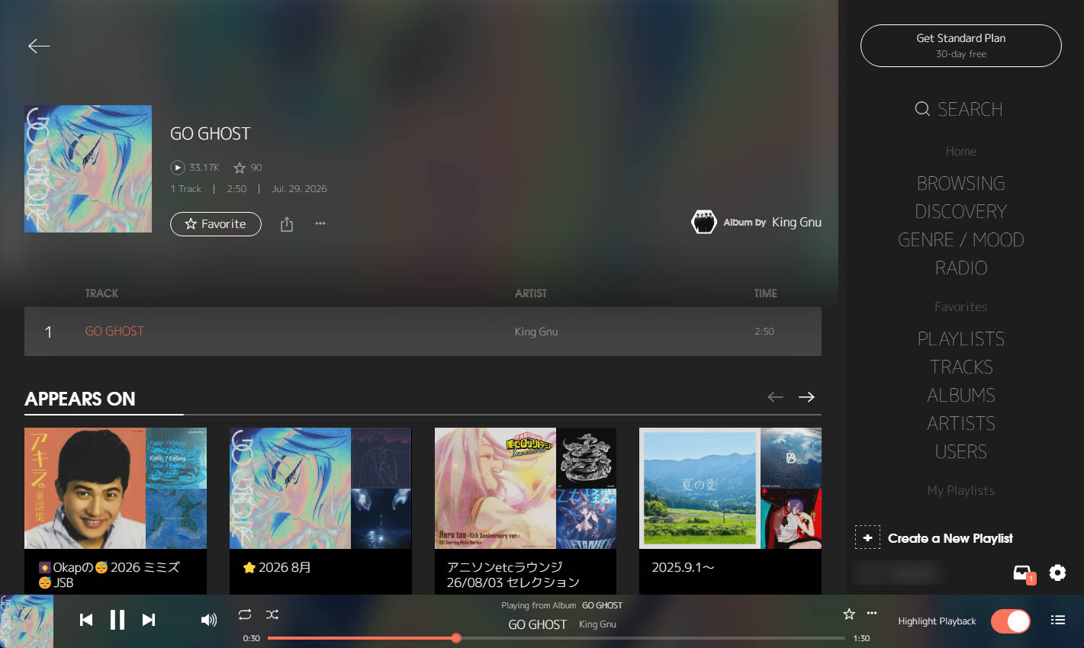Click the search magnifier icon

click(x=922, y=109)
